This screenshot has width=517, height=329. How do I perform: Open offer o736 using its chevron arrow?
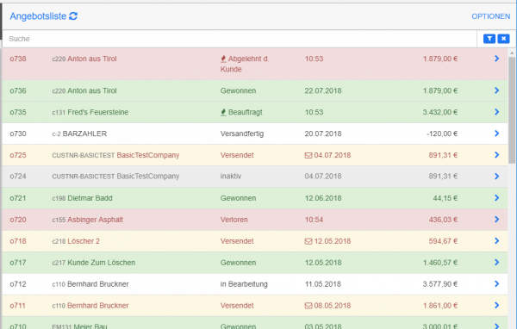[496, 90]
